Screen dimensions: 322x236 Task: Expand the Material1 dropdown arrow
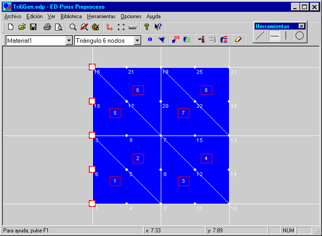pos(69,41)
